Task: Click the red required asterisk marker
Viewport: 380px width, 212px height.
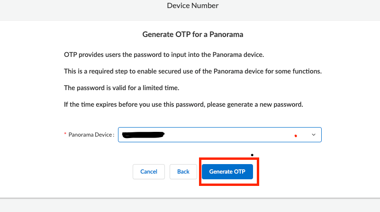Action: tap(65, 135)
